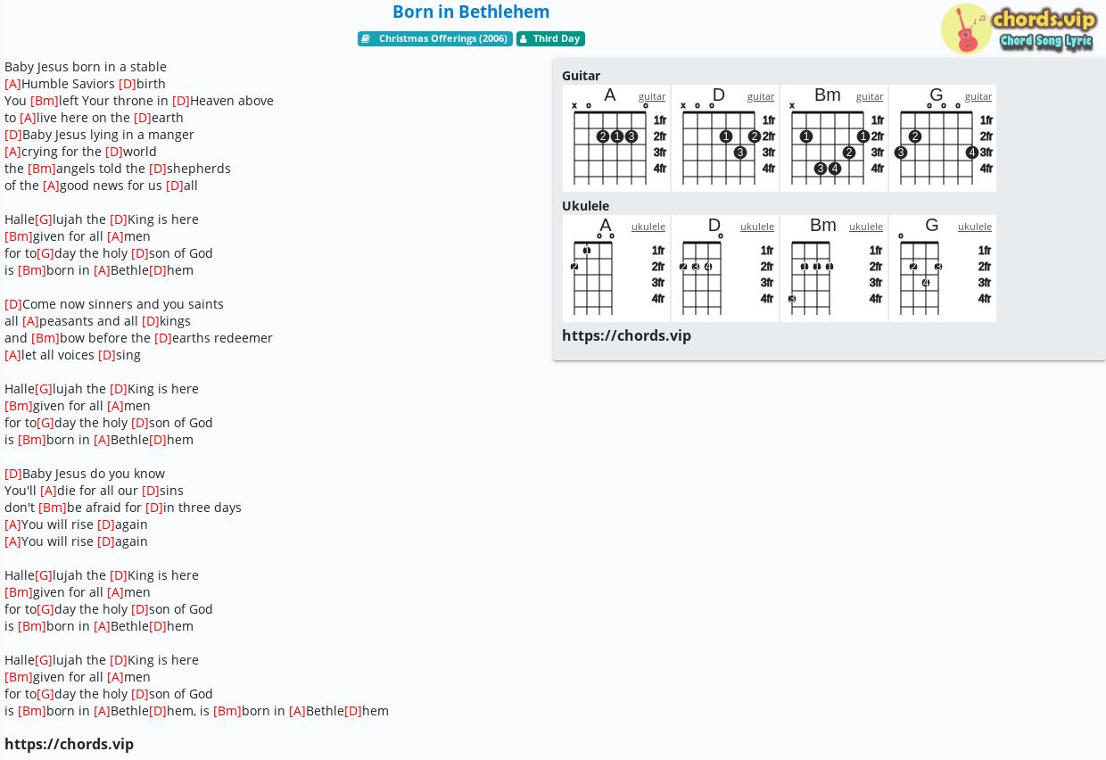This screenshot has width=1106, height=760.
Task: View the guitar G chord diagram
Action: (x=943, y=138)
